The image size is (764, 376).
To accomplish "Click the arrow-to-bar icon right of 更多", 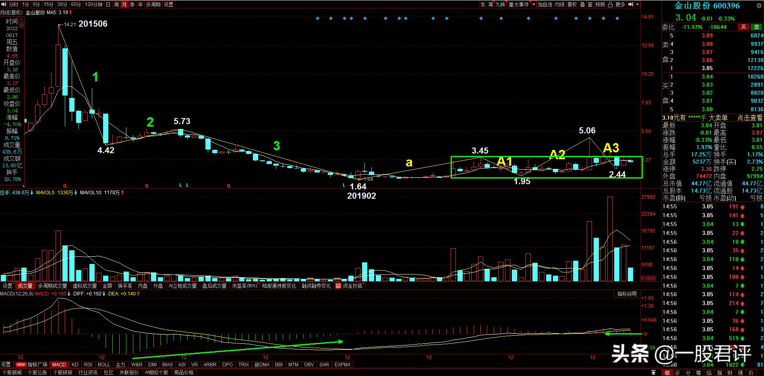I will [631, 4].
